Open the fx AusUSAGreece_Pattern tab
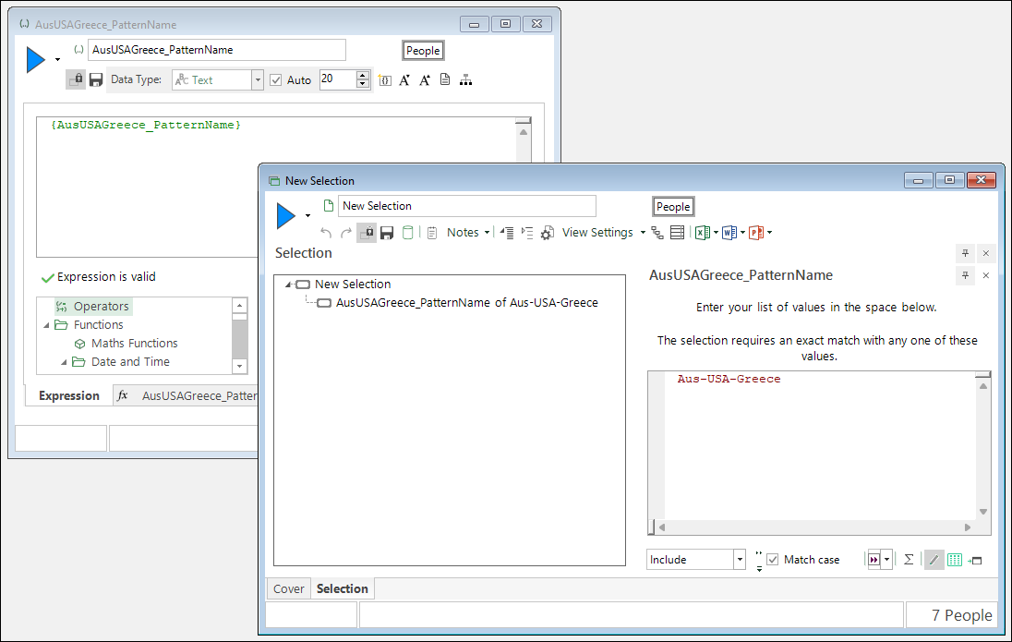Image resolution: width=1012 pixels, height=642 pixels. click(x=187, y=395)
